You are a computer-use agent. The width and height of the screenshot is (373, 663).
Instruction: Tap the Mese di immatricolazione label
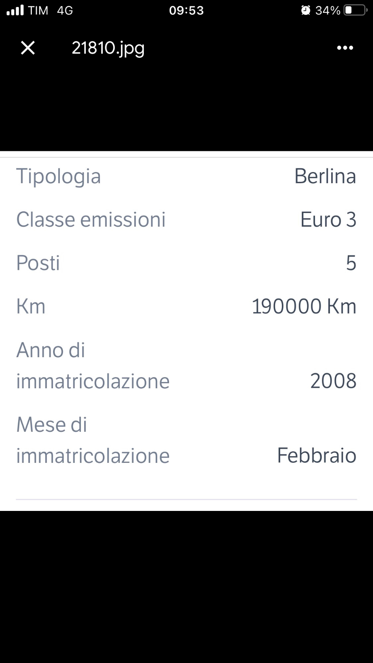pos(93,440)
